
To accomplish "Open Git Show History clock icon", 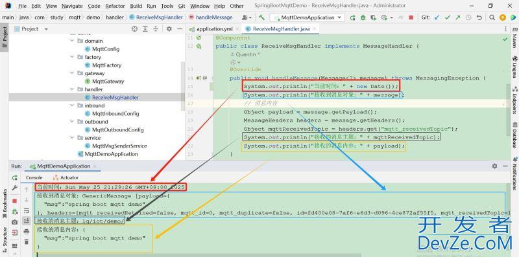I will pos(468,17).
